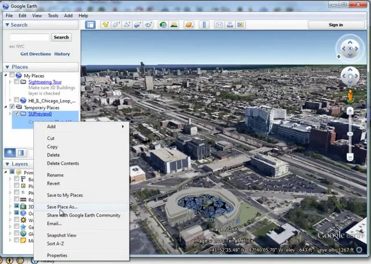Show historical imagery clock icon

pyautogui.click(x=163, y=25)
